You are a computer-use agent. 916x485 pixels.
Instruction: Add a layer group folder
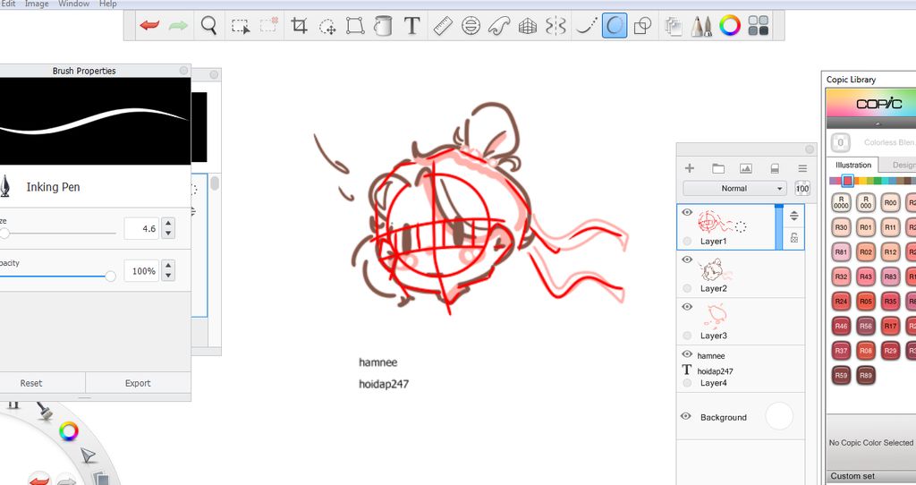718,169
